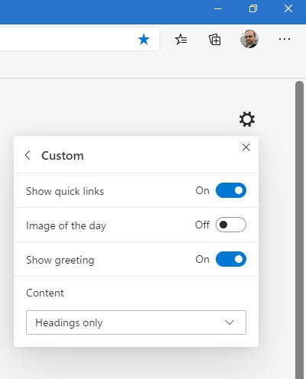This screenshot has height=379, width=306.
Task: Turn off Show quick links toggle
Action: tap(231, 190)
